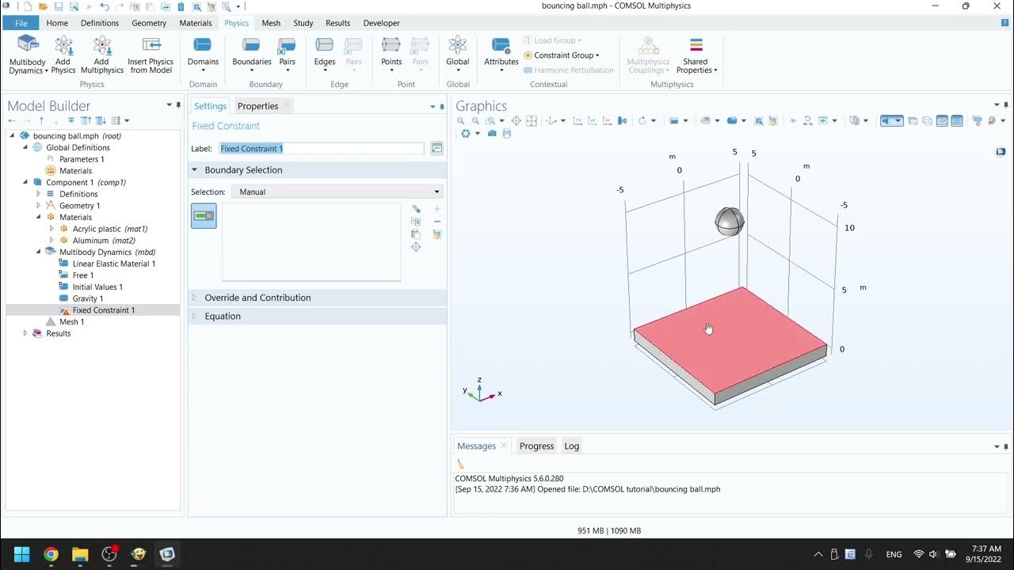This screenshot has width=1014, height=570.
Task: Open the Global ribbon menu
Action: point(457,55)
